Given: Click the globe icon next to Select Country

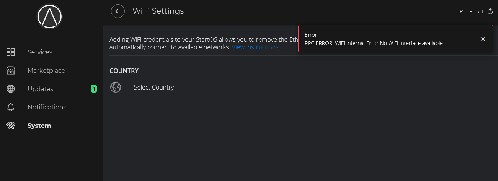Looking at the screenshot, I should [x=116, y=87].
